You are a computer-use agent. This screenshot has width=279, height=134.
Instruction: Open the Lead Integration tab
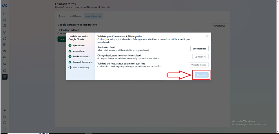coord(93,16)
